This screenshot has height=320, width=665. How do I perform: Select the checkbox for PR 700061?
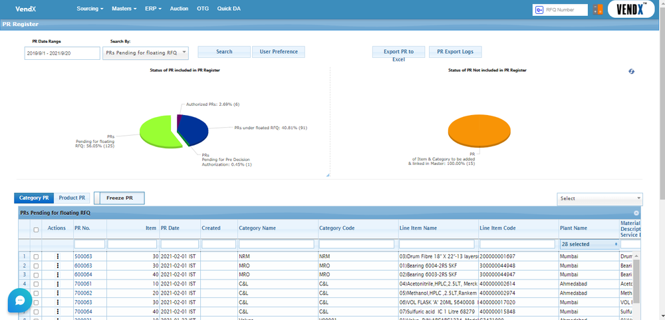tap(36, 284)
